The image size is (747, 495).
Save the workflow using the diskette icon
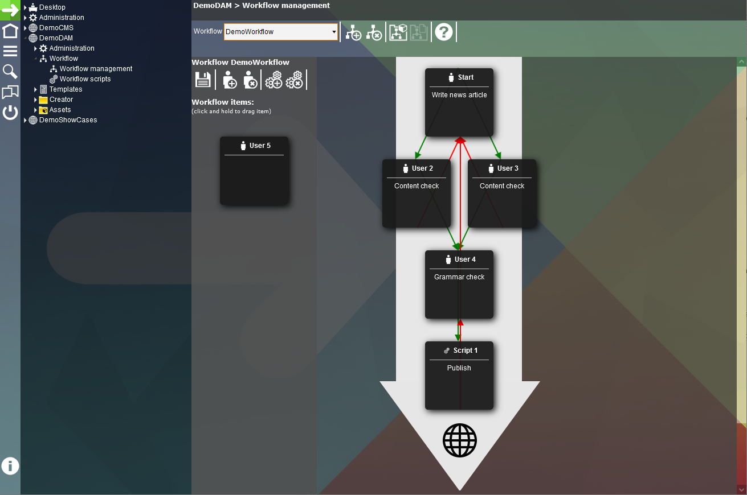pos(202,80)
